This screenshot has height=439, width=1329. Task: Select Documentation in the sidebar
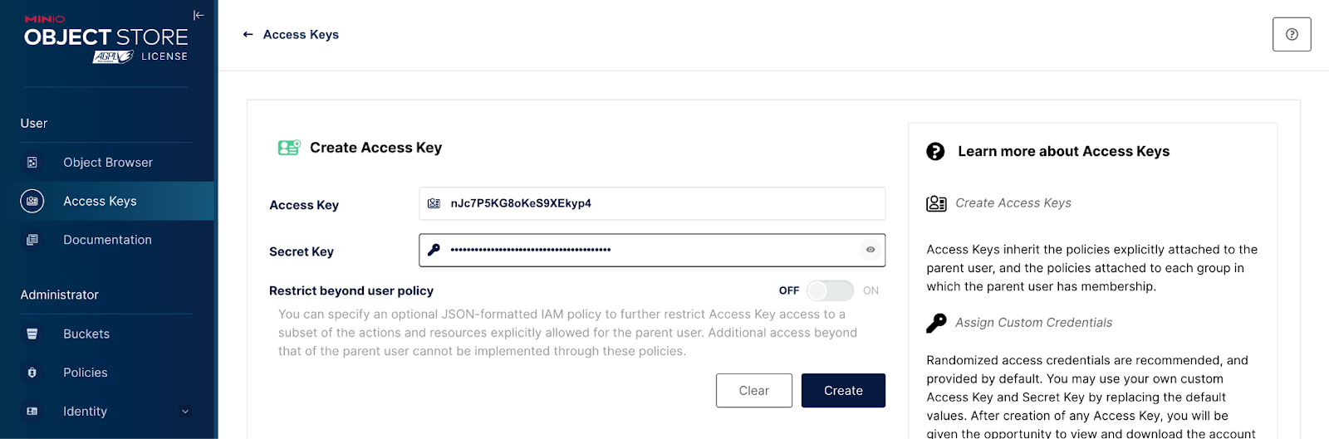[x=107, y=240]
